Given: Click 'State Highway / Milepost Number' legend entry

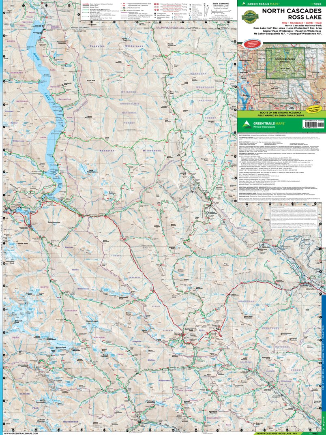Looking at the screenshot, I should click(x=101, y=4).
